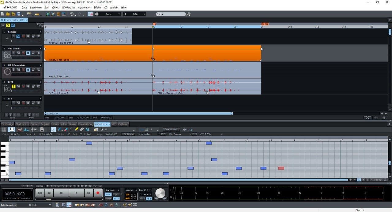Toggle the Loop button in transport
The image size is (392, 212).
[116, 199]
